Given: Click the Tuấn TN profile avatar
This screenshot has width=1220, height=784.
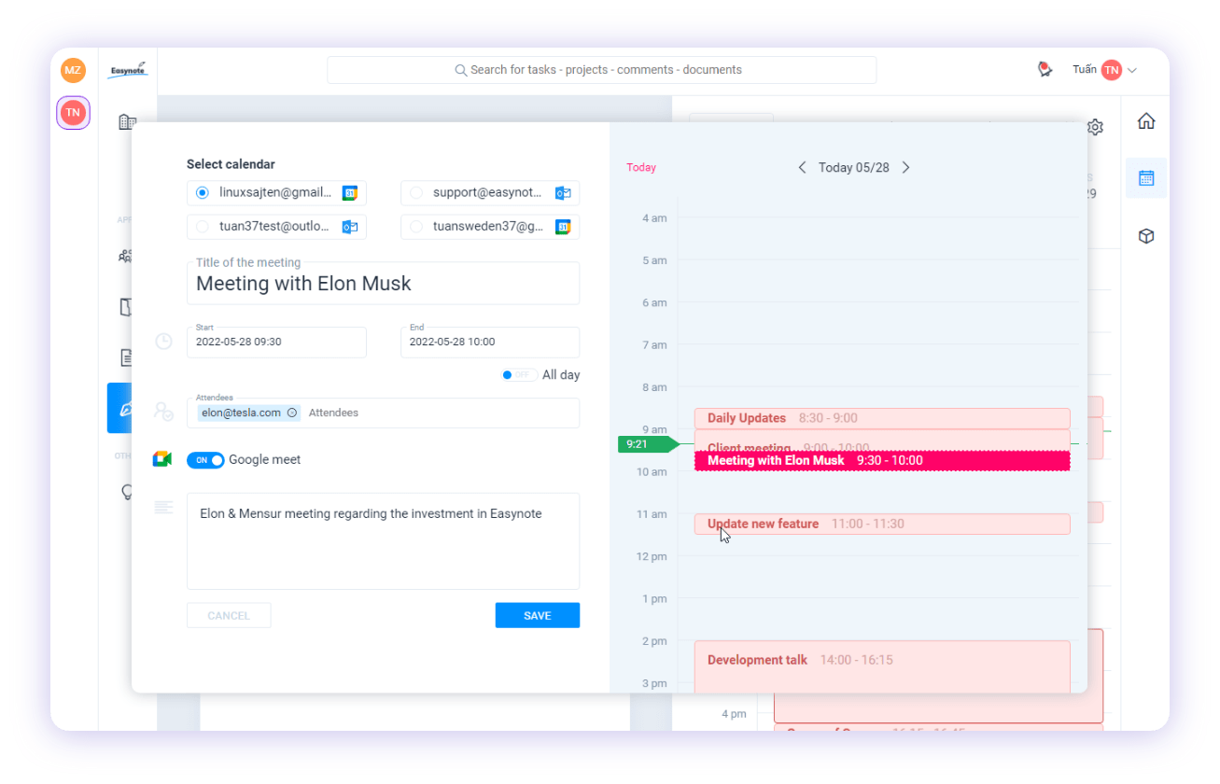Looking at the screenshot, I should (1111, 70).
